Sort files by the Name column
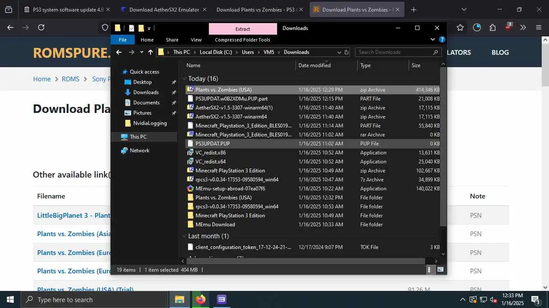Screen dimensions: 549x308 pos(240,65)
